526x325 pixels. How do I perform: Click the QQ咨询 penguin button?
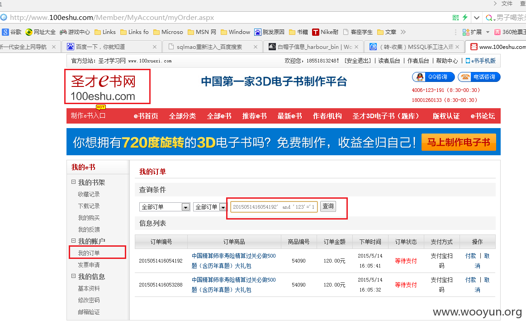click(433, 77)
